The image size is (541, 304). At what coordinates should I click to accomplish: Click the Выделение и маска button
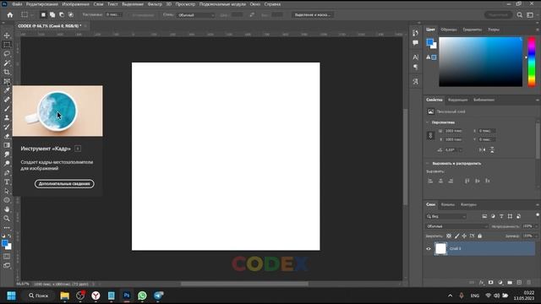click(x=312, y=15)
